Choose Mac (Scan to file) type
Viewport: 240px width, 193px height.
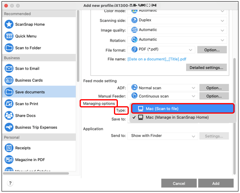[x=183, y=109]
